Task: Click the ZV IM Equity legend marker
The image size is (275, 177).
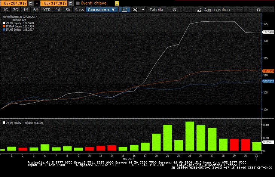Action: pyautogui.click(x=3, y=23)
